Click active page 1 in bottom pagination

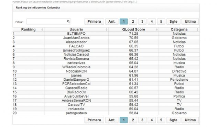[x=124, y=120]
